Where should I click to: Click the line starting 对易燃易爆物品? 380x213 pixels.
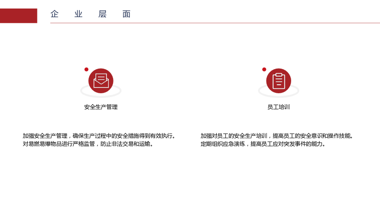(x=88, y=144)
